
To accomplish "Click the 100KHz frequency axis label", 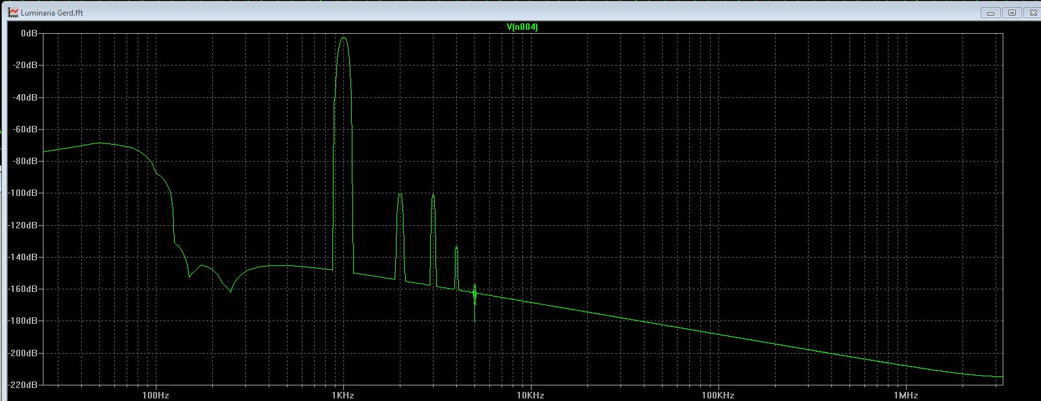I will click(x=718, y=395).
